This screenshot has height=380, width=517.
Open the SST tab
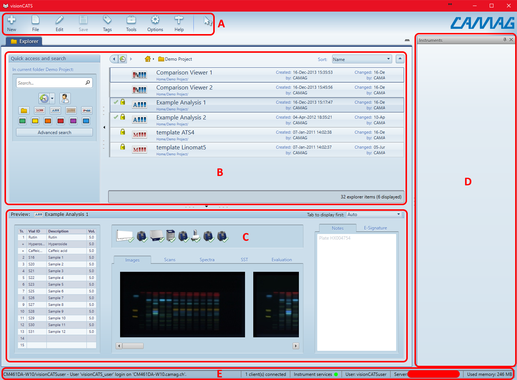(244, 259)
